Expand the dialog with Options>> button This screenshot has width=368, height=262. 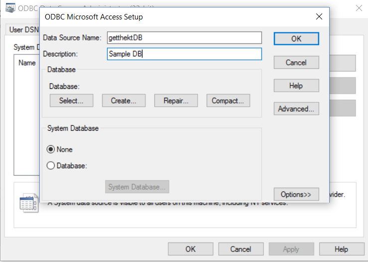[296, 194]
